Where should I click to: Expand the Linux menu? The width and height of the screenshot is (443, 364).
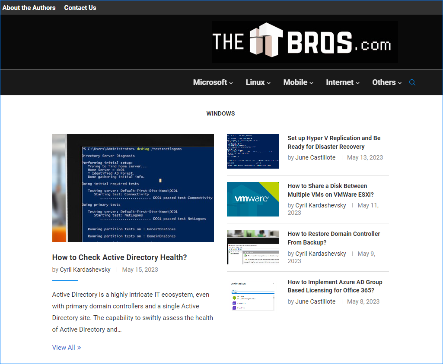click(258, 82)
